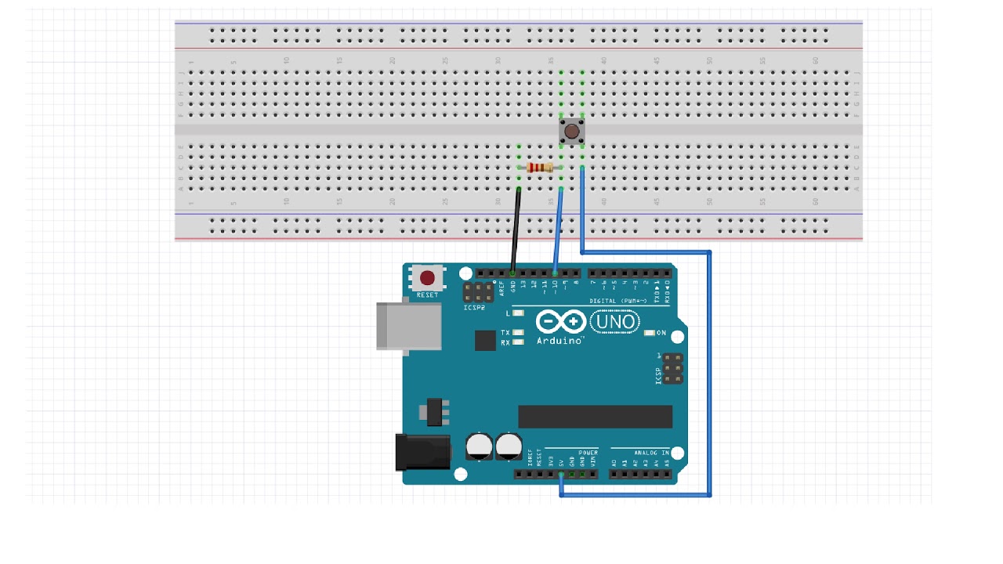This screenshot has height=564, width=1003.
Task: Click the ON power LED
Action: point(649,333)
